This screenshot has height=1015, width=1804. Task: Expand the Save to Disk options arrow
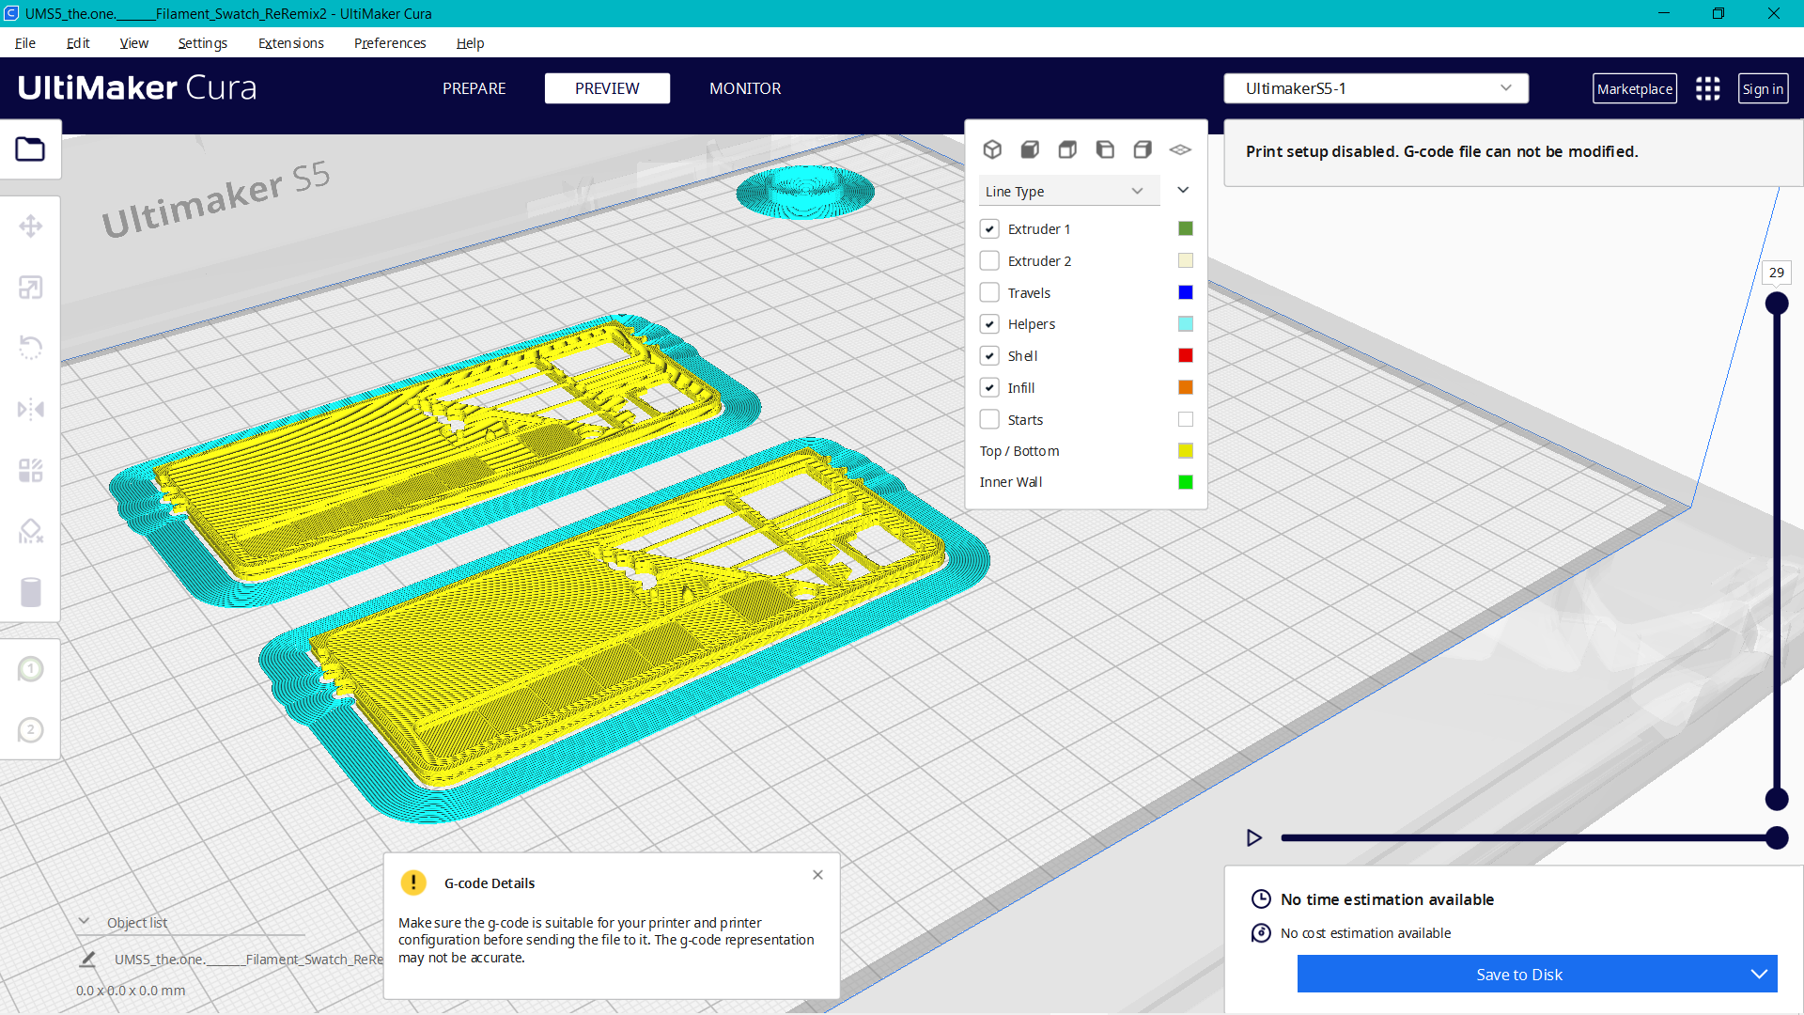click(x=1758, y=974)
